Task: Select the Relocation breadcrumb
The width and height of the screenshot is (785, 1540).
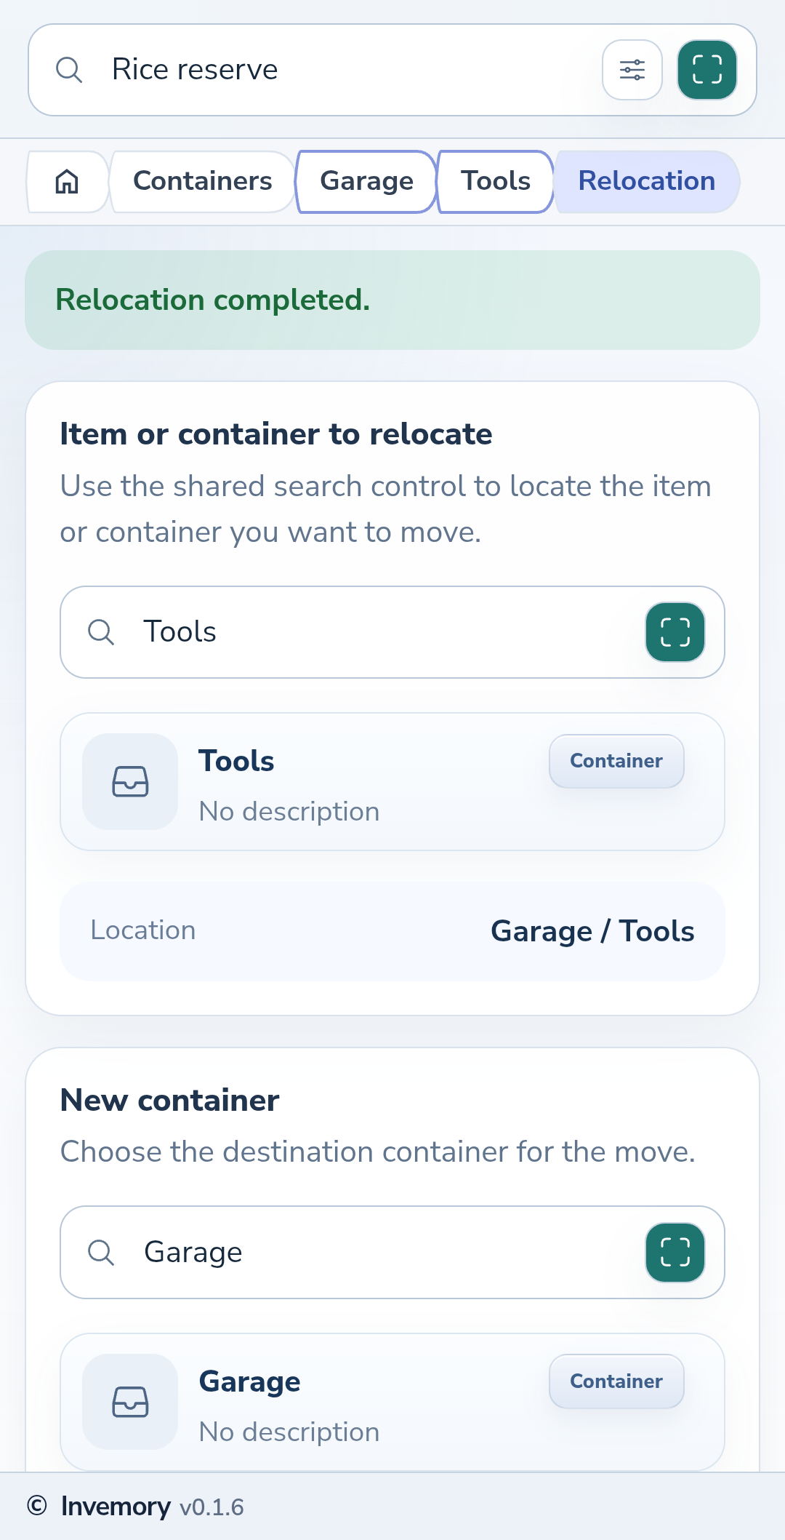Action: (x=647, y=181)
